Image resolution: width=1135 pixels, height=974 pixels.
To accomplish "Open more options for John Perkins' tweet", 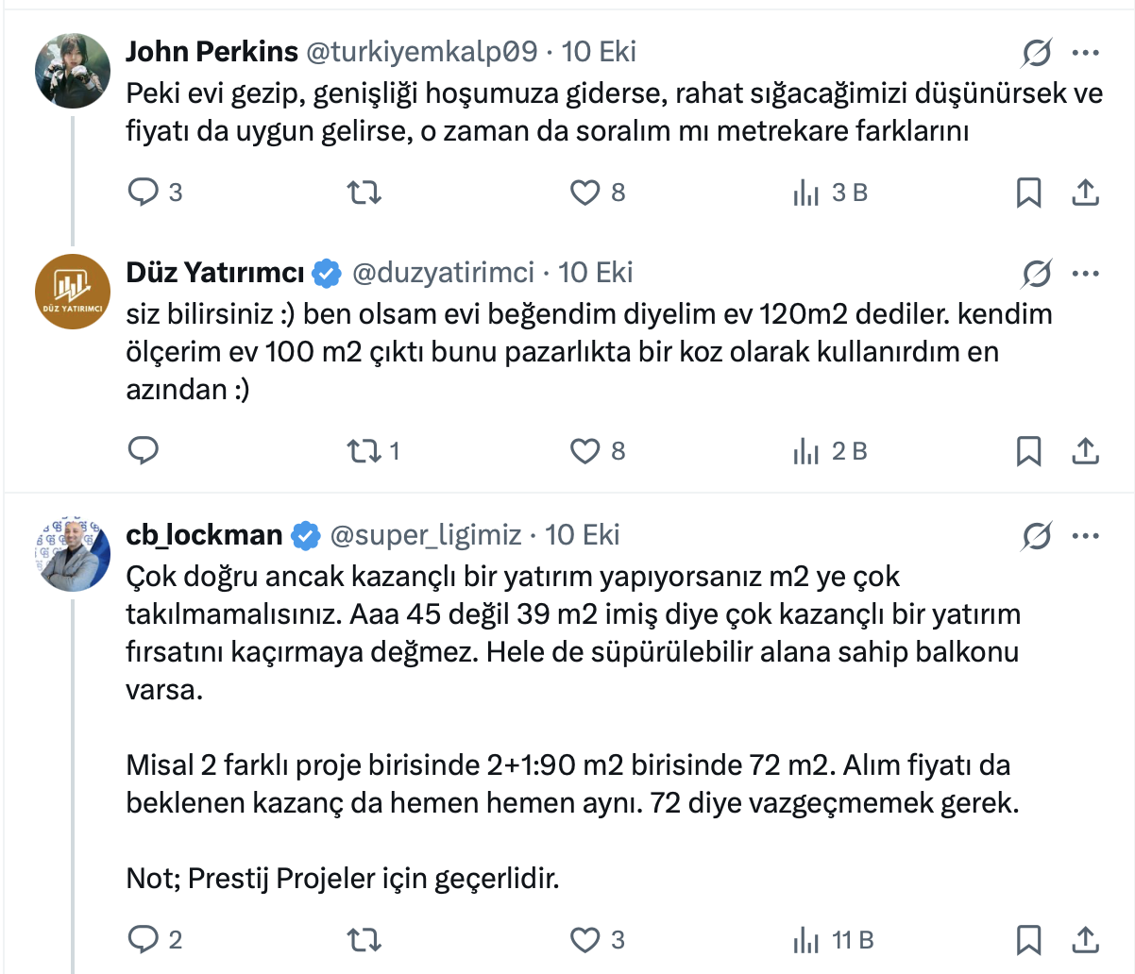I will click(1086, 53).
